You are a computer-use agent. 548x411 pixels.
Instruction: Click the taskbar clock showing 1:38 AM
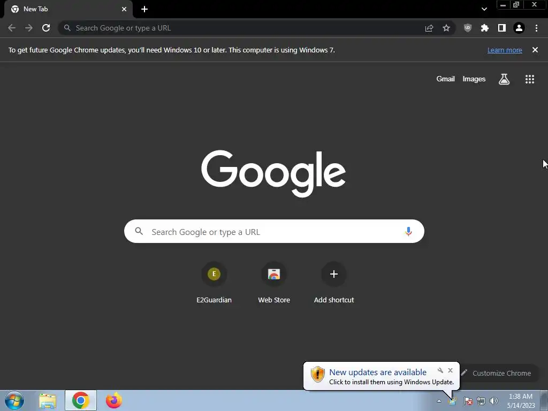click(x=521, y=401)
